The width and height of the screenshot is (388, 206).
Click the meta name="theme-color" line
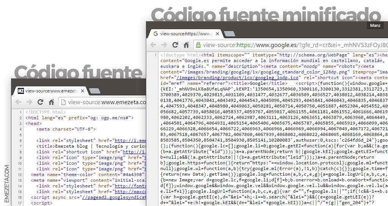tap(88, 175)
